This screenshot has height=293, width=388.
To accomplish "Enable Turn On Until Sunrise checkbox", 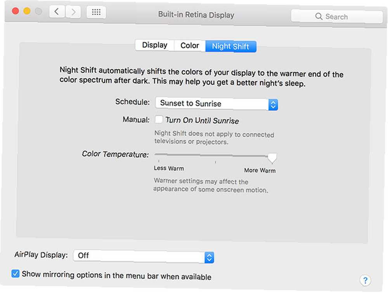I will point(159,120).
